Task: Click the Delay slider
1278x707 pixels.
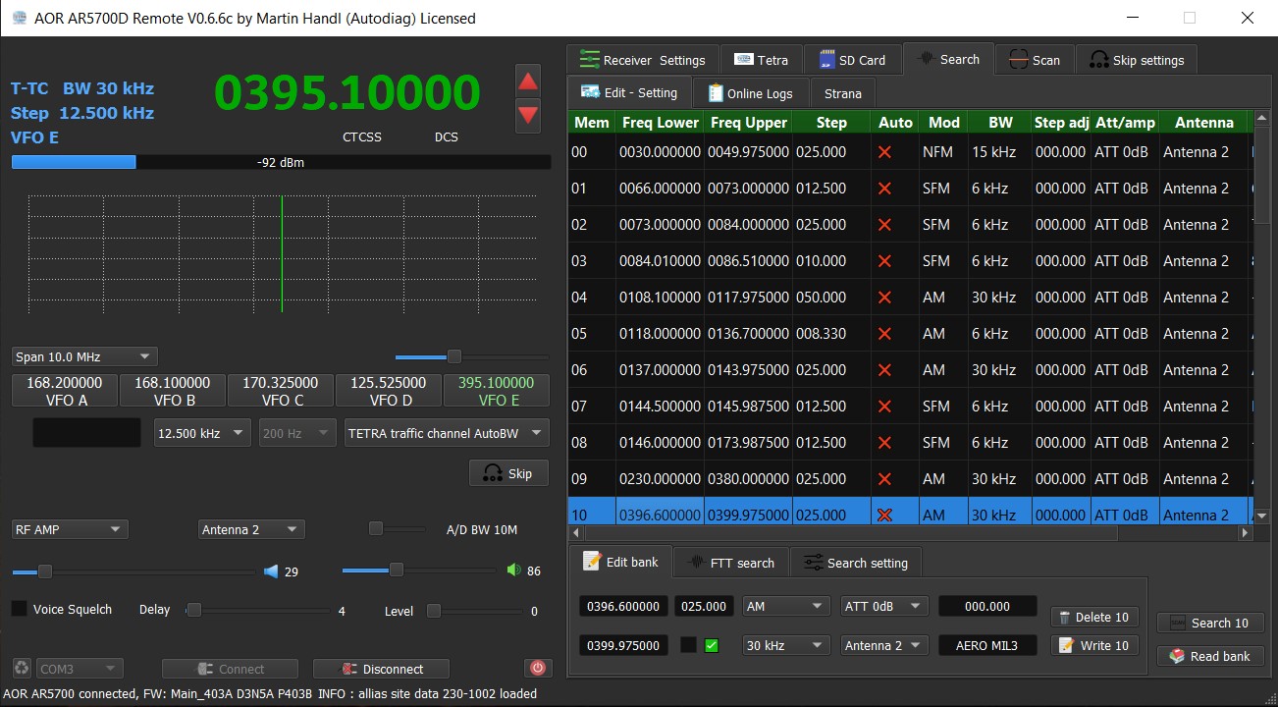Action: pos(258,610)
